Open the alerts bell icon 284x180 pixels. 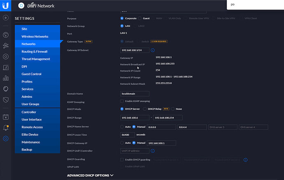pyautogui.click(x=6, y=128)
